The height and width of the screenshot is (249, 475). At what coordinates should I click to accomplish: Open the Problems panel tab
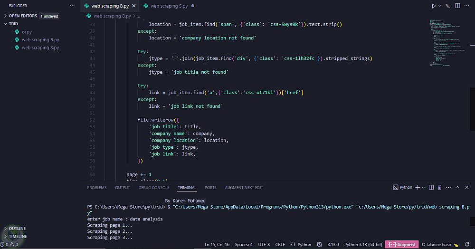(97, 188)
